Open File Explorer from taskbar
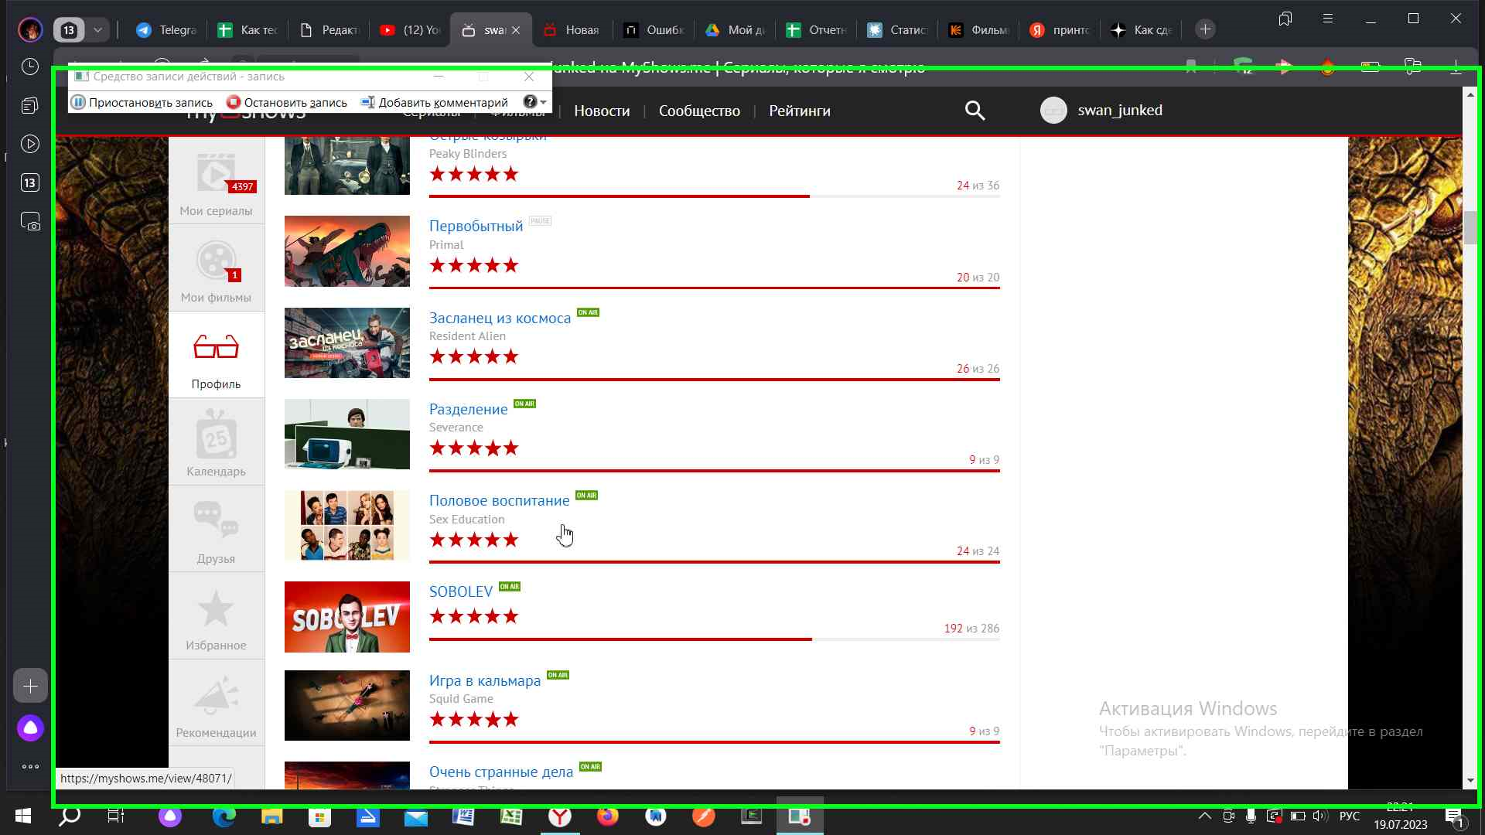1485x835 pixels. pyautogui.click(x=271, y=816)
